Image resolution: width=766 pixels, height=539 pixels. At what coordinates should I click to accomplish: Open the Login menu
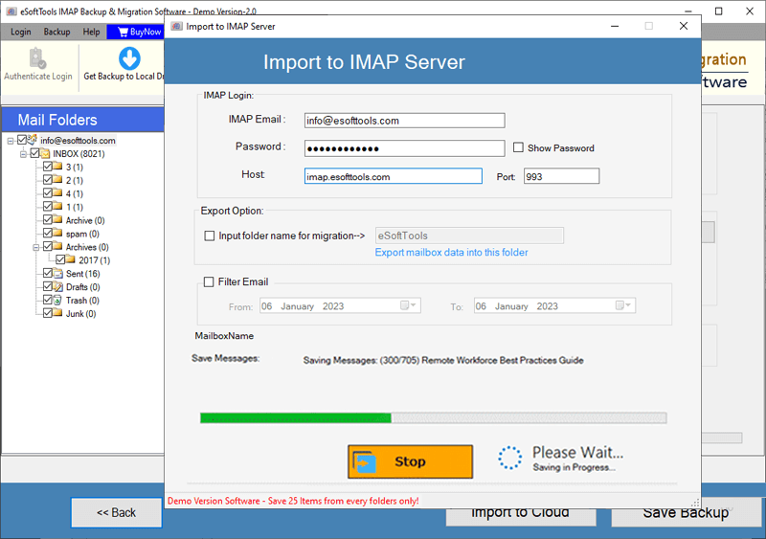click(x=20, y=32)
